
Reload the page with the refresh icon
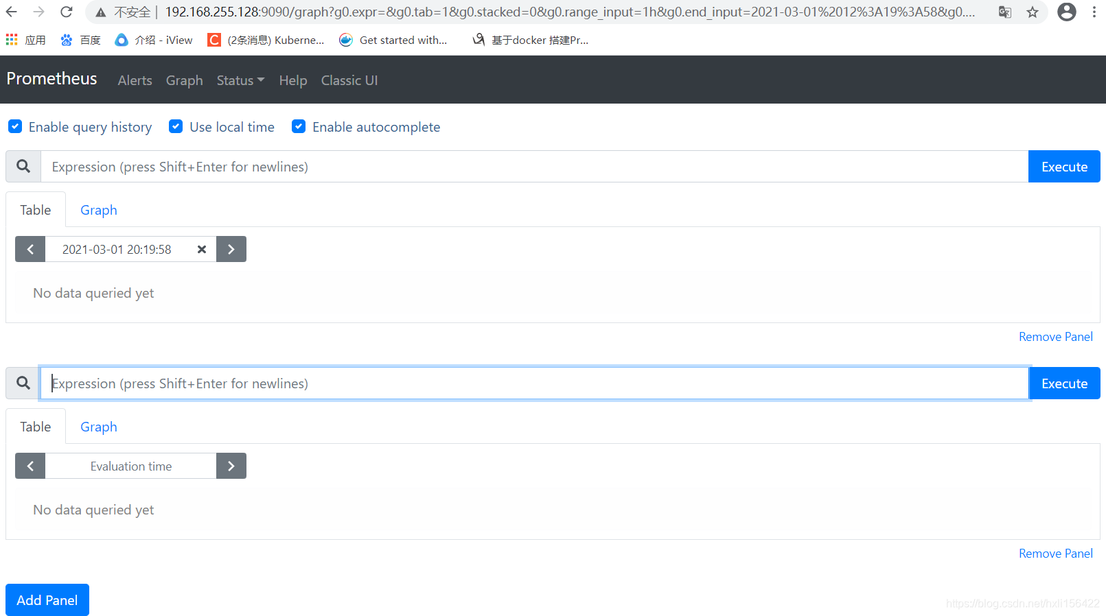[67, 12]
